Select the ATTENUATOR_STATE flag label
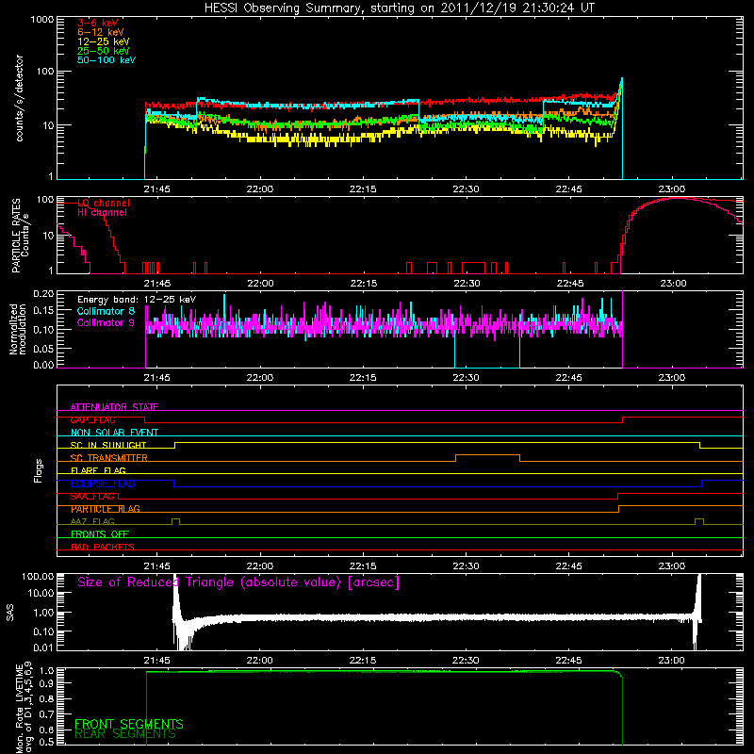 114,407
